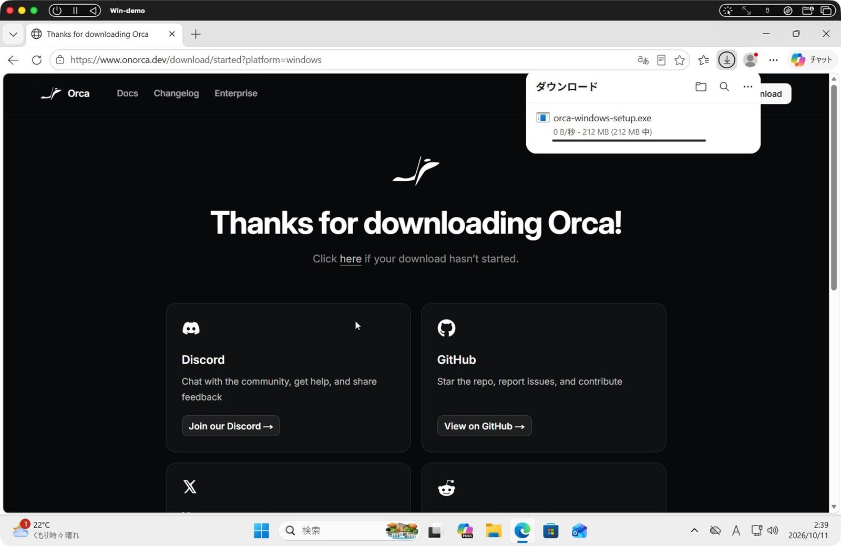Go back to previous page

point(13,60)
